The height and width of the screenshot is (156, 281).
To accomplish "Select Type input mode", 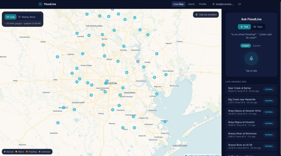I will point(258,27).
